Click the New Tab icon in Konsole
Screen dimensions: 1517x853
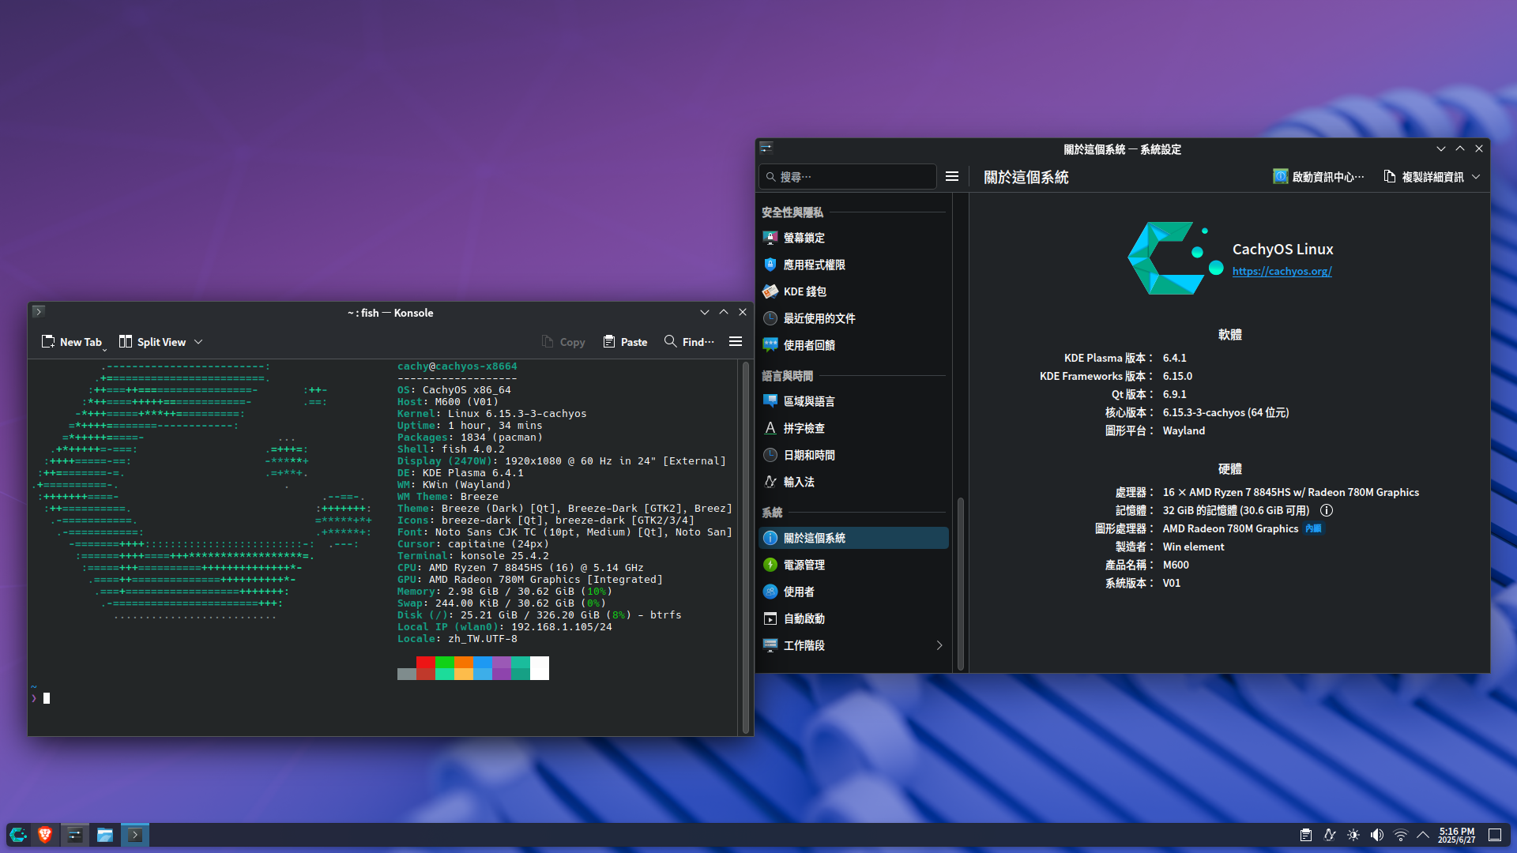tap(48, 342)
